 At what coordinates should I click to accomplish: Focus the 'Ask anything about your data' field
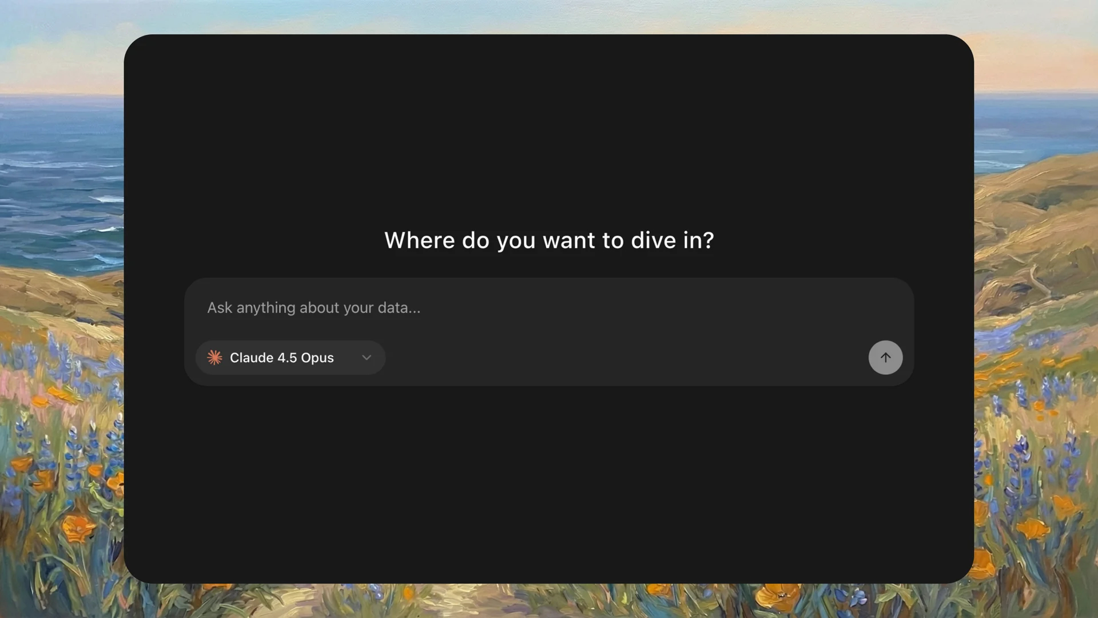[548, 308]
